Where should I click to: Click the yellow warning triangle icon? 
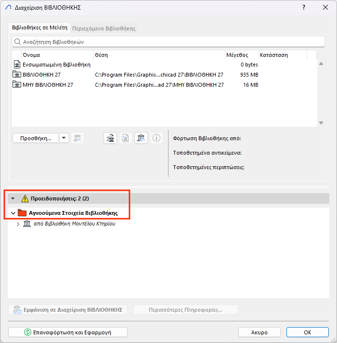[x=25, y=198]
